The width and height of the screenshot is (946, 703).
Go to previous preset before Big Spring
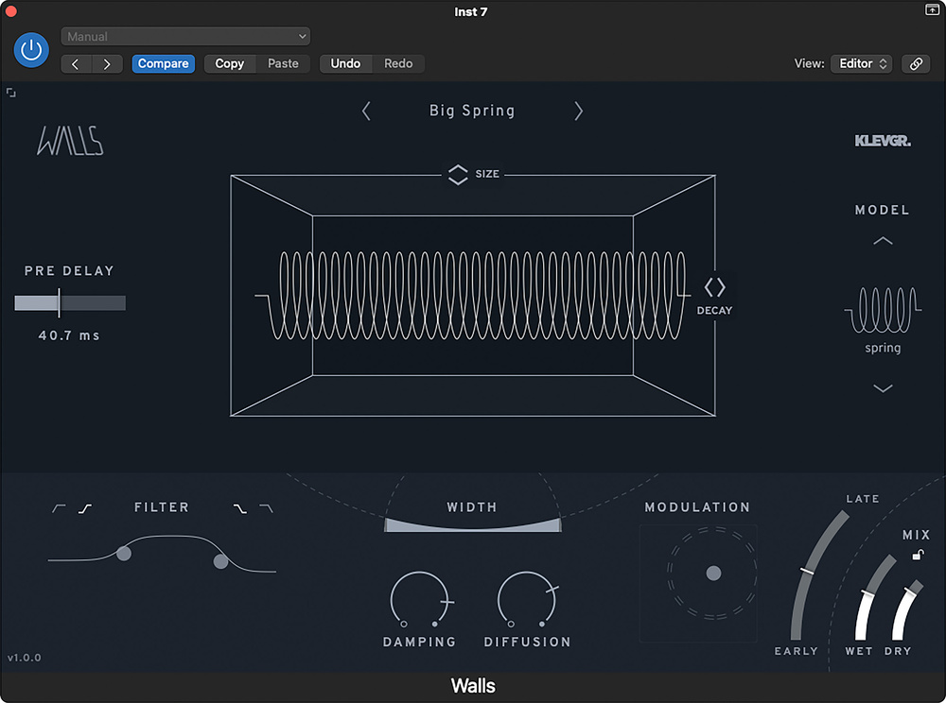click(367, 111)
